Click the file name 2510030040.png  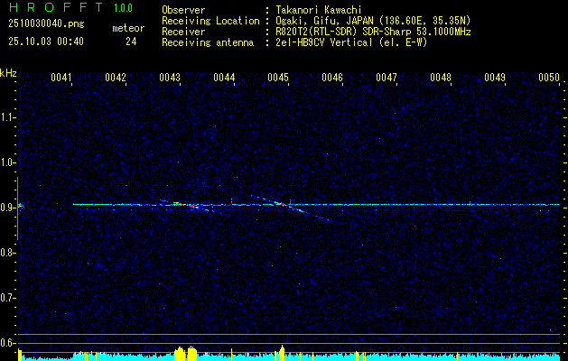(x=46, y=24)
